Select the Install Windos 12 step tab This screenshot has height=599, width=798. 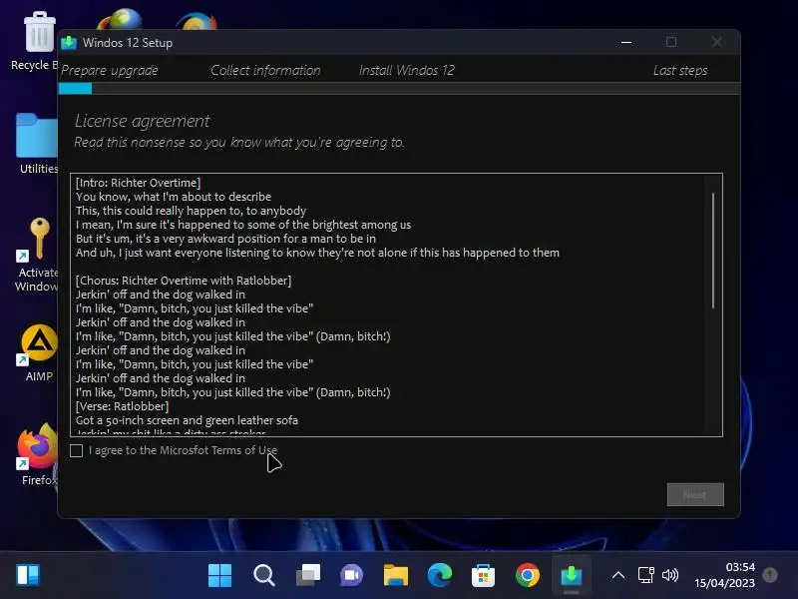[x=407, y=70]
